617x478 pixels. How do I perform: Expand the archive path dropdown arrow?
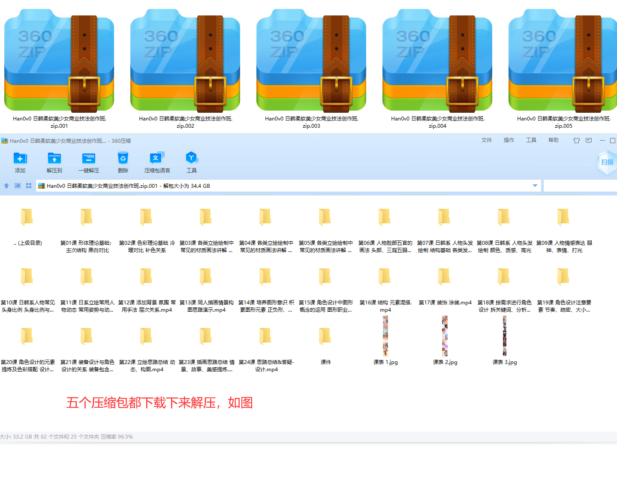tap(535, 186)
